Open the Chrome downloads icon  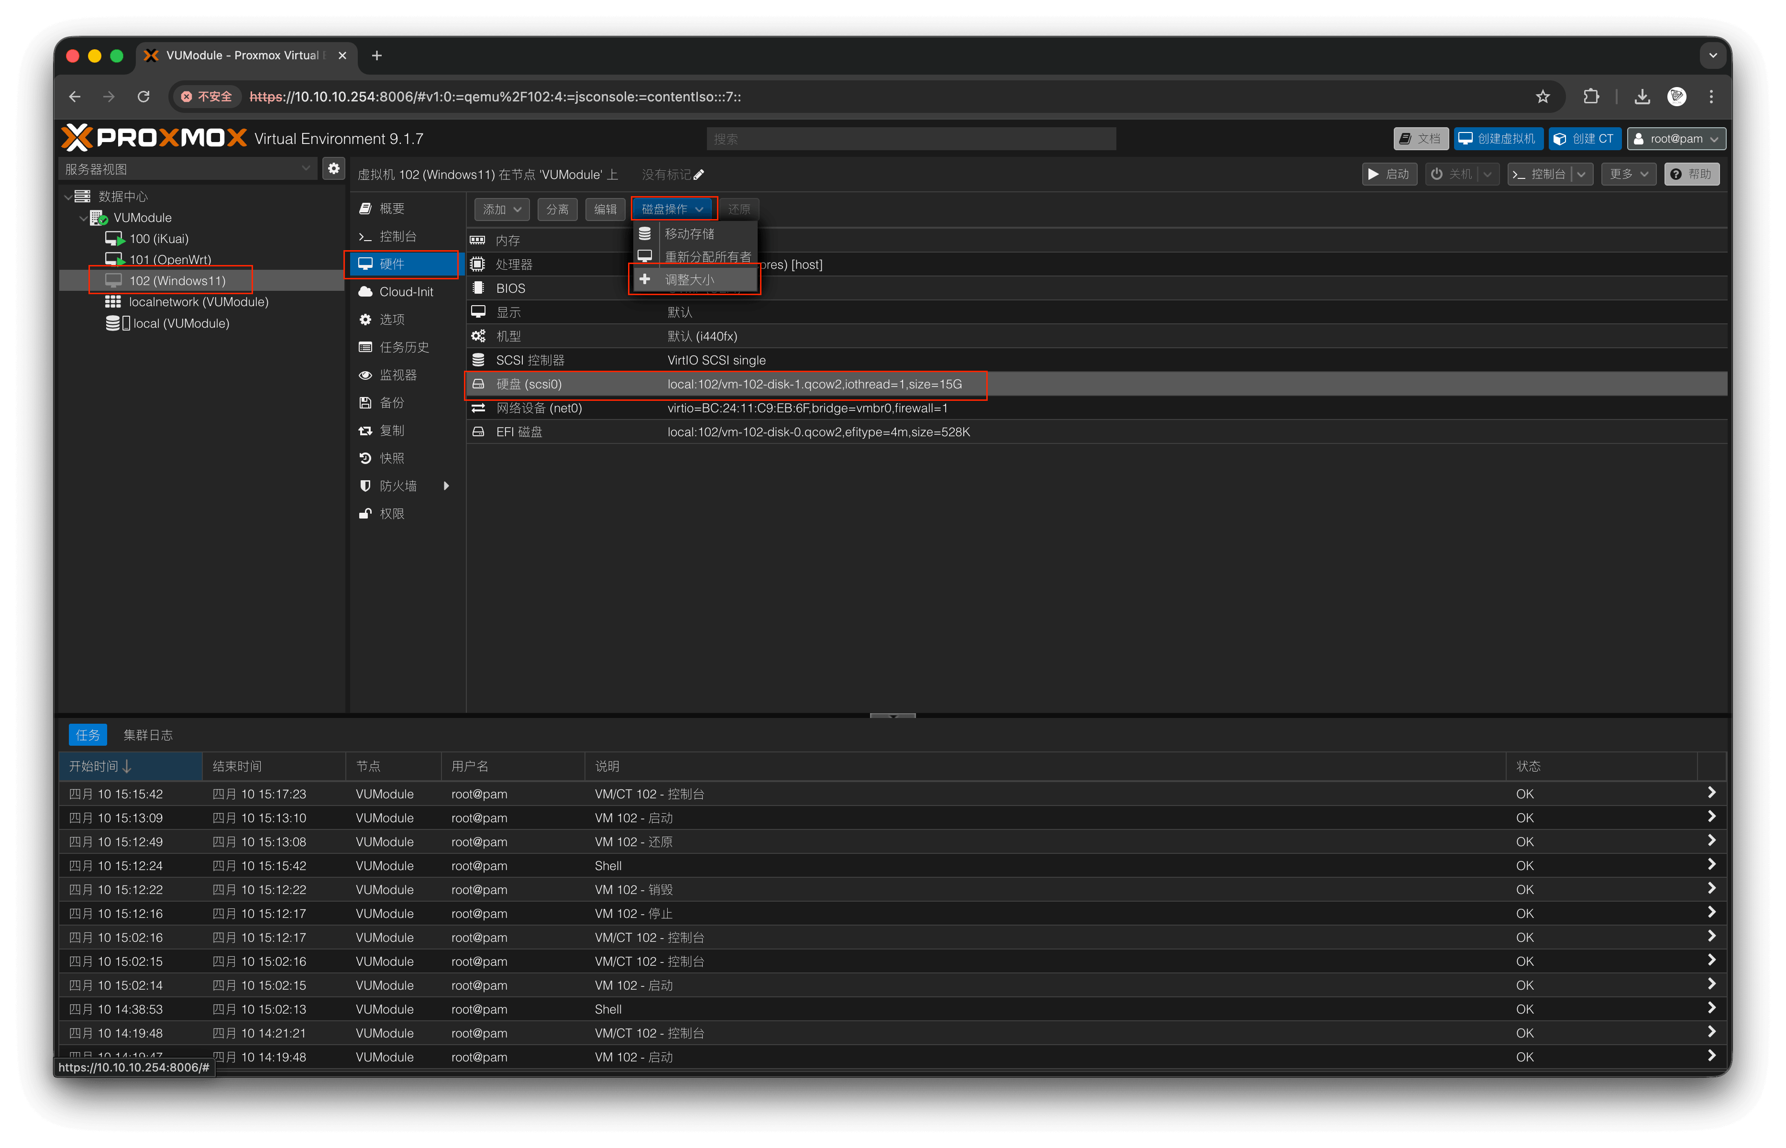(x=1642, y=96)
